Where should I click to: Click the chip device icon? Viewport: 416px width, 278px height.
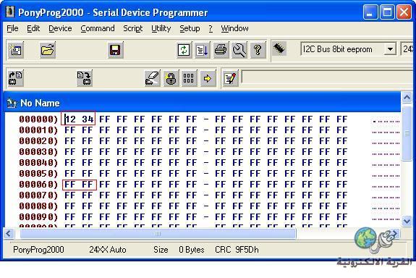[279, 49]
